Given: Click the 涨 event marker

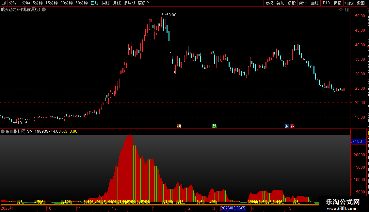Looking at the screenshot, I should pos(292,126).
